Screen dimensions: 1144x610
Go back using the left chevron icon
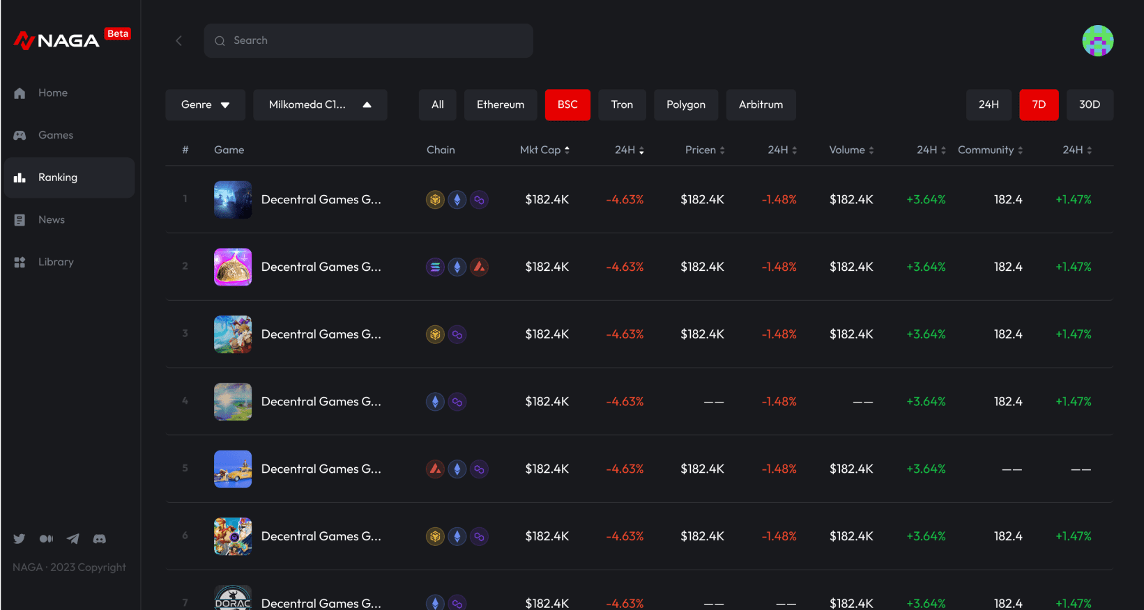pyautogui.click(x=179, y=40)
